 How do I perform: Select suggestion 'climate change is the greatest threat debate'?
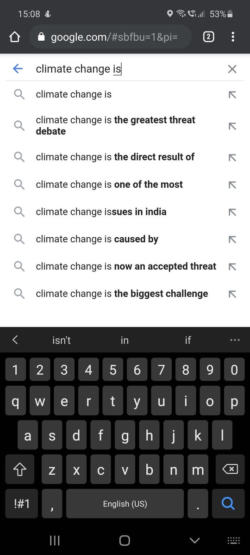125,125
